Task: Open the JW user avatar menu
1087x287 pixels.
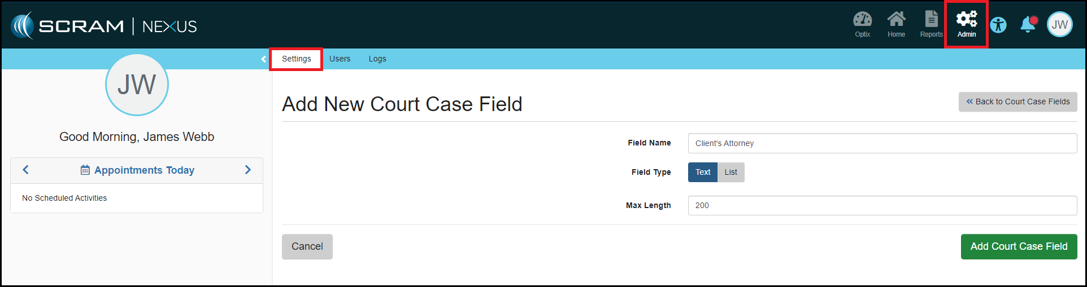Action: [x=1059, y=25]
